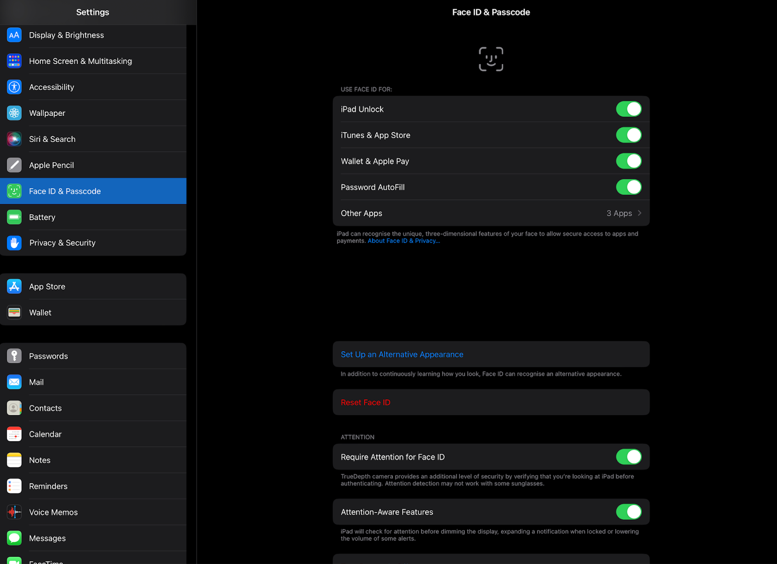
Task: Open Reminders settings
Action: [93, 486]
